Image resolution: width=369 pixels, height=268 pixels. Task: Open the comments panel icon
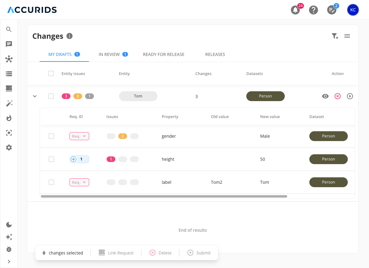tap(9, 44)
